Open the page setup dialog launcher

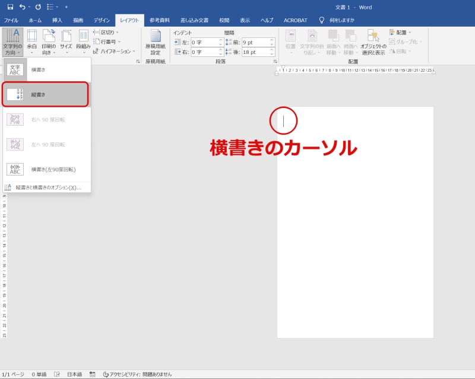[x=138, y=62]
